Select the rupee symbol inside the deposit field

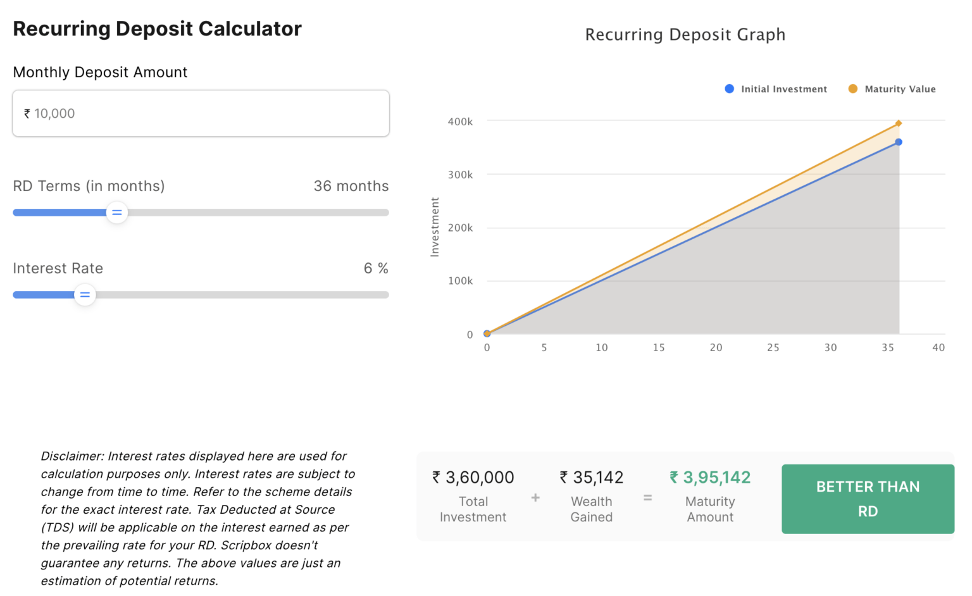(x=26, y=113)
